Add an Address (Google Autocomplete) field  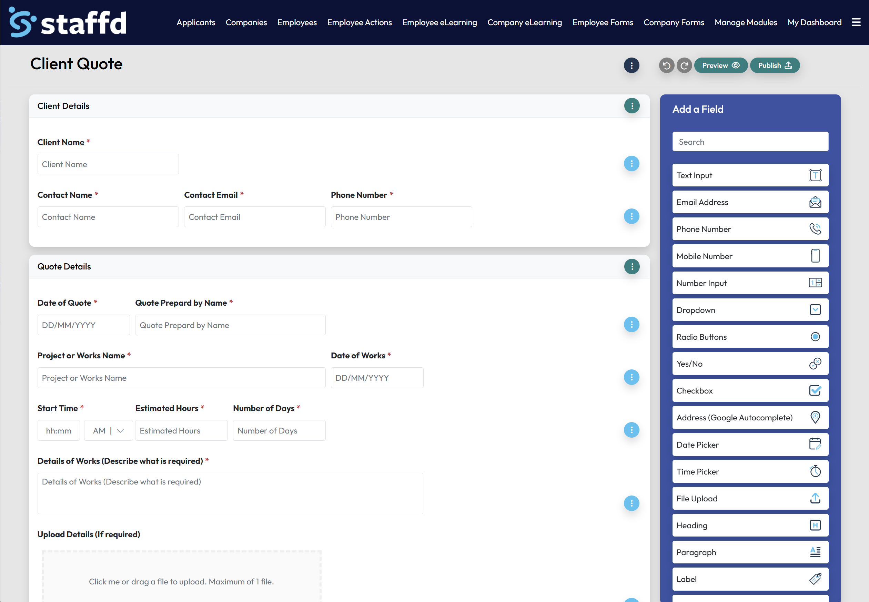(x=750, y=418)
